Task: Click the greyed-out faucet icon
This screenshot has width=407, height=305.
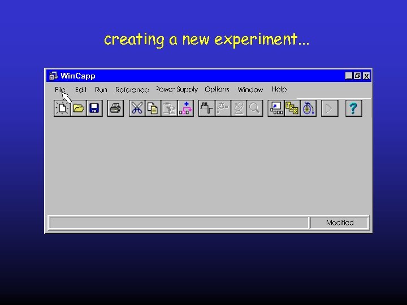Action: point(223,108)
